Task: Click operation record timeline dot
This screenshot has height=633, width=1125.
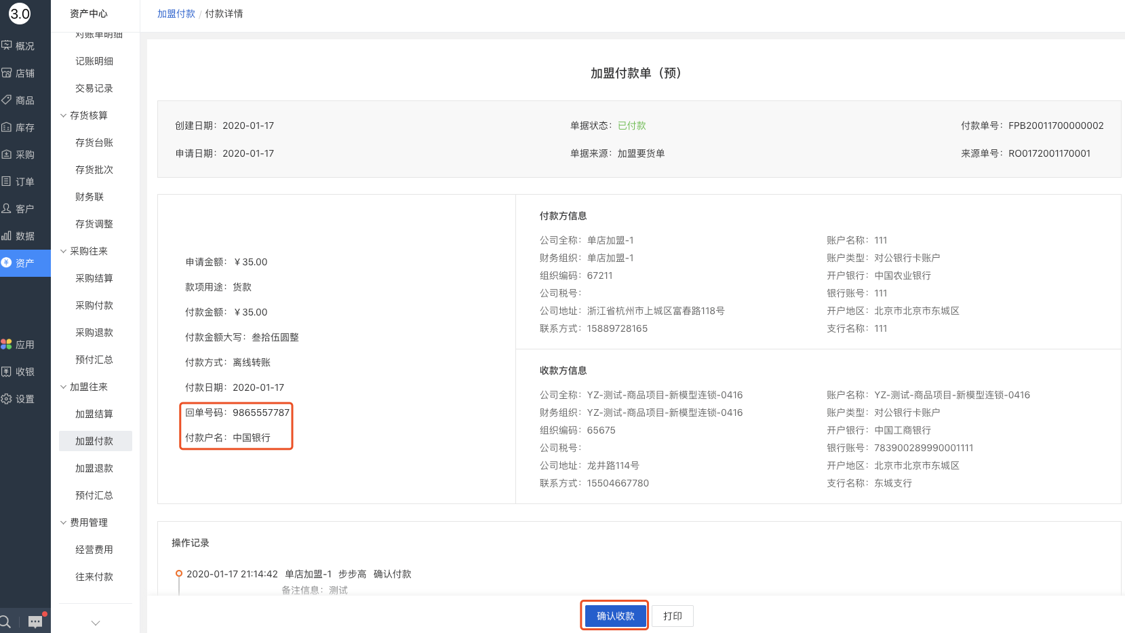Action: click(x=179, y=573)
